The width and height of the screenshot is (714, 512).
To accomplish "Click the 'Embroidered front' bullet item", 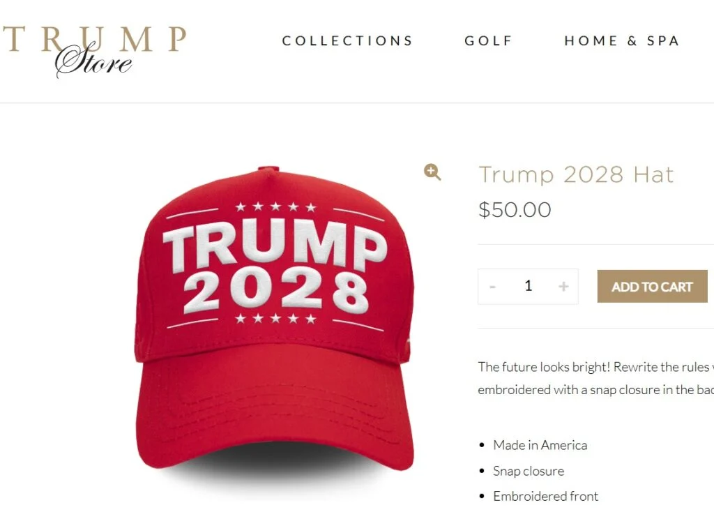I will point(545,496).
